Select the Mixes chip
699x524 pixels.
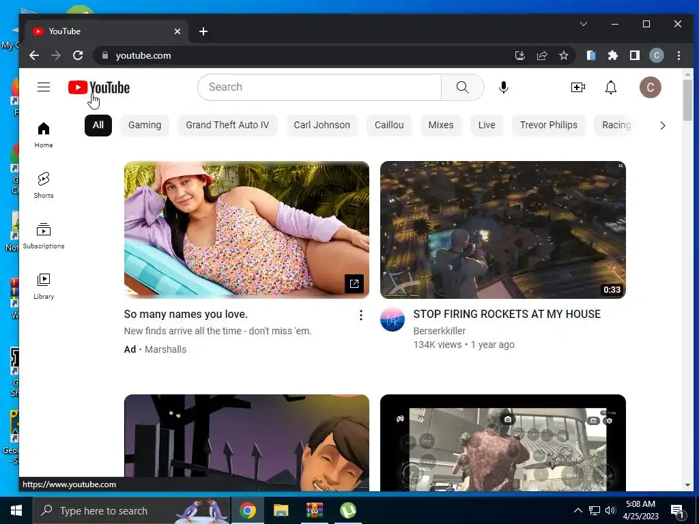click(441, 126)
